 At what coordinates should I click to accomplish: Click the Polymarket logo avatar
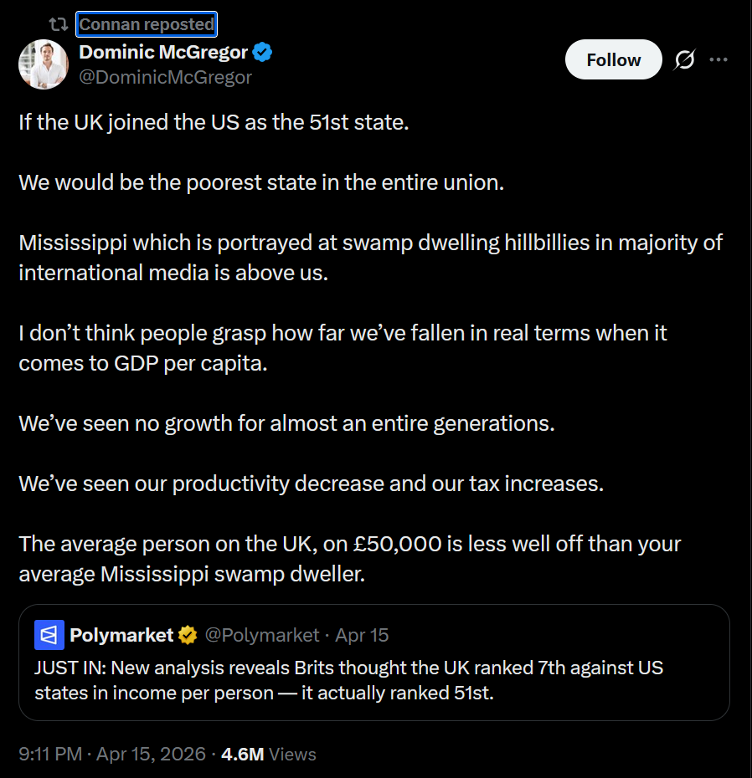pyautogui.click(x=49, y=636)
